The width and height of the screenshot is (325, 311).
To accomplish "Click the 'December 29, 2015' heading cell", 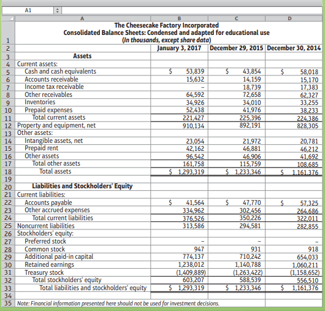I will (237, 48).
